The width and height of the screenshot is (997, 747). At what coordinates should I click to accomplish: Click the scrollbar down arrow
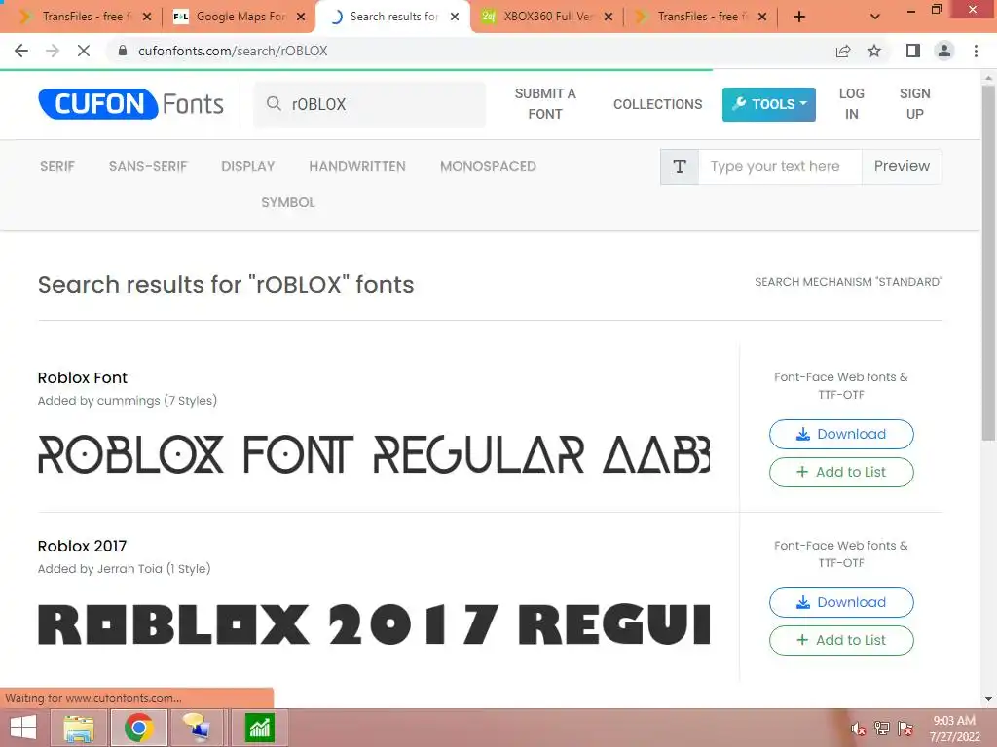coord(988,699)
